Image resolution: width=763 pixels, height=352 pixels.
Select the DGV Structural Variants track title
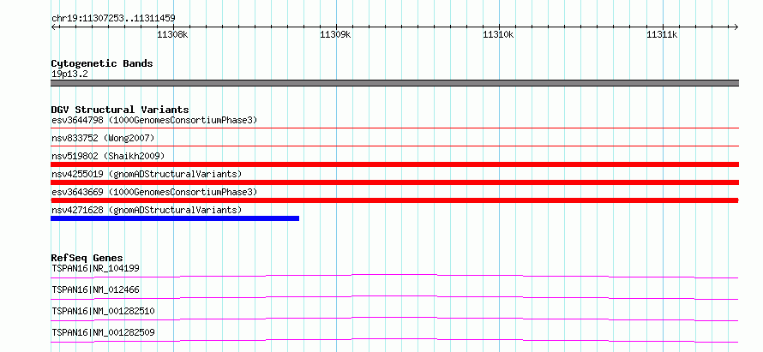point(120,110)
